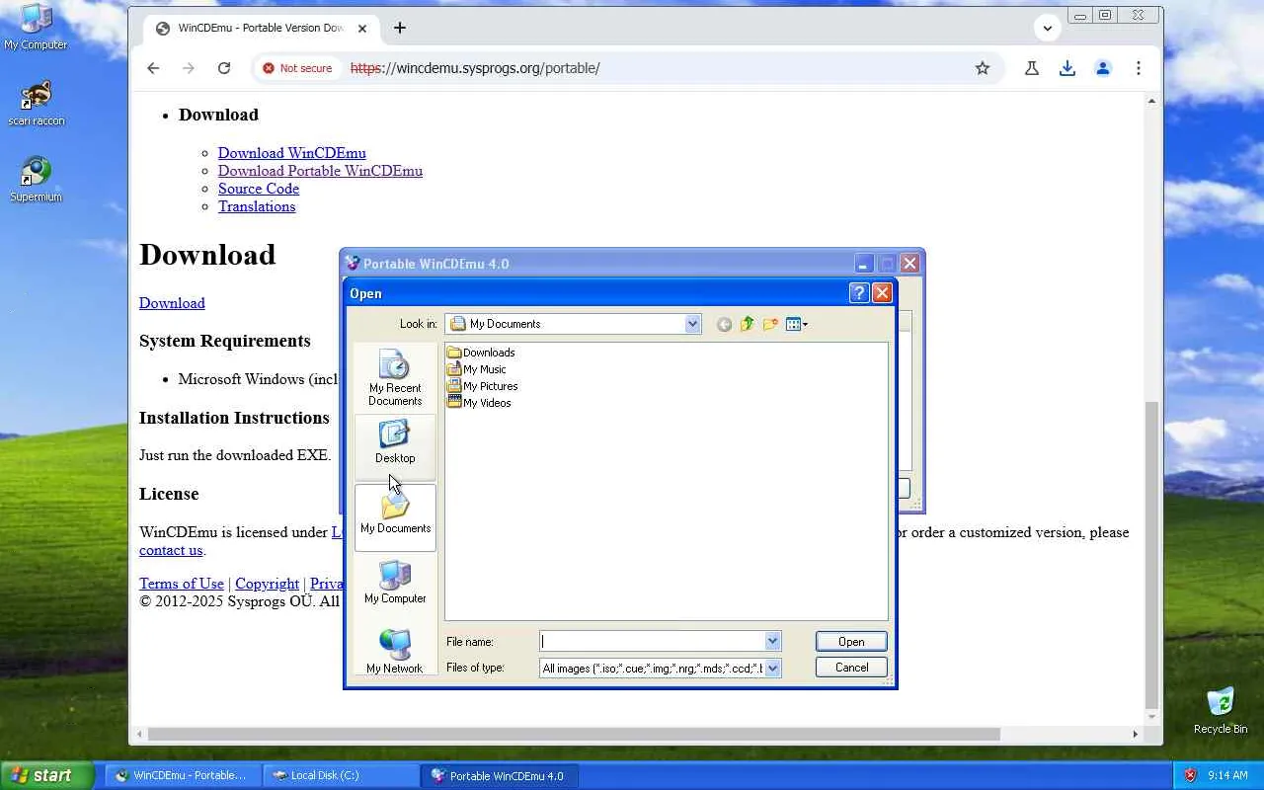The height and width of the screenshot is (790, 1264).
Task: Select the My Music folder
Action: pos(476,369)
